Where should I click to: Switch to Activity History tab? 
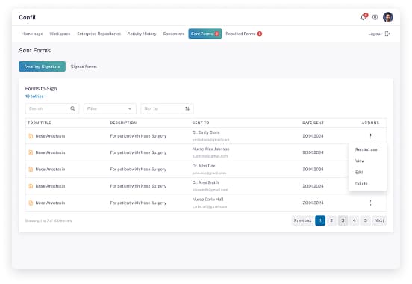pyautogui.click(x=142, y=34)
